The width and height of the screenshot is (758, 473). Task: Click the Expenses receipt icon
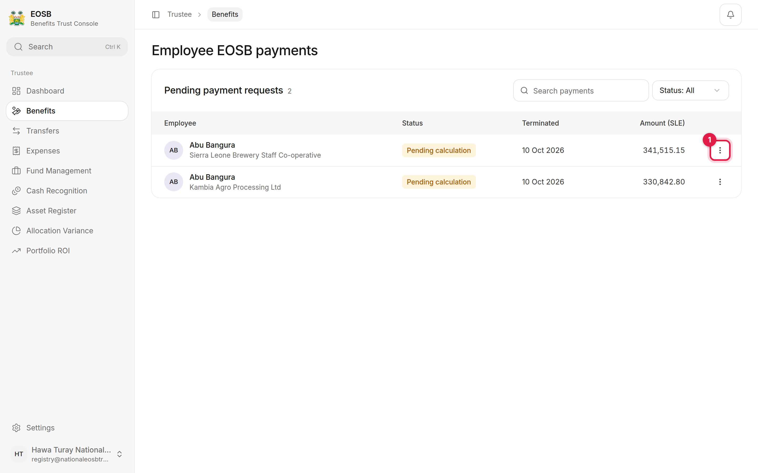tap(16, 151)
